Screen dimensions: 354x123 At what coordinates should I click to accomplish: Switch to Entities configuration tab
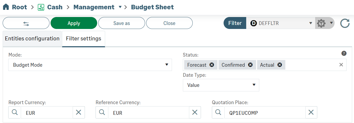click(32, 39)
